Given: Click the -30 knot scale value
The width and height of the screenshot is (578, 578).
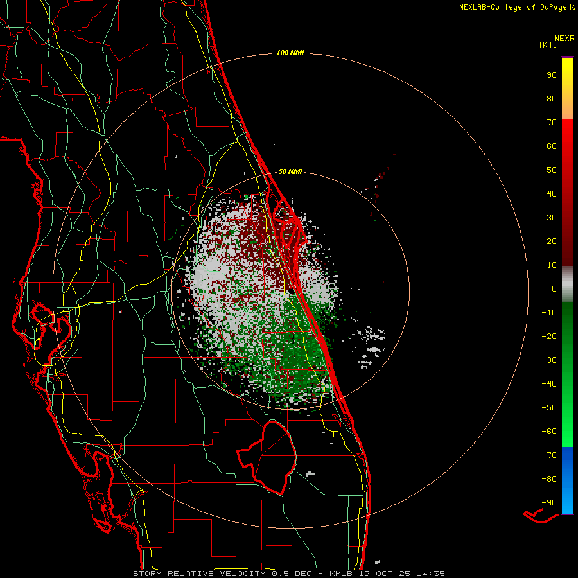Looking at the screenshot, I should (549, 360).
